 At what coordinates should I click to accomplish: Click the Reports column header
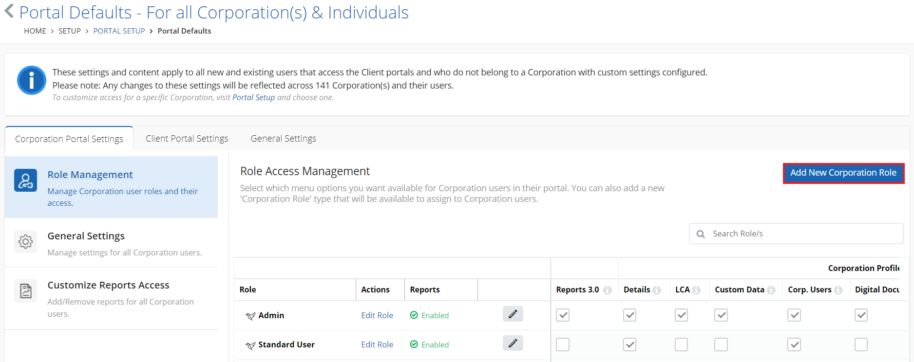425,290
